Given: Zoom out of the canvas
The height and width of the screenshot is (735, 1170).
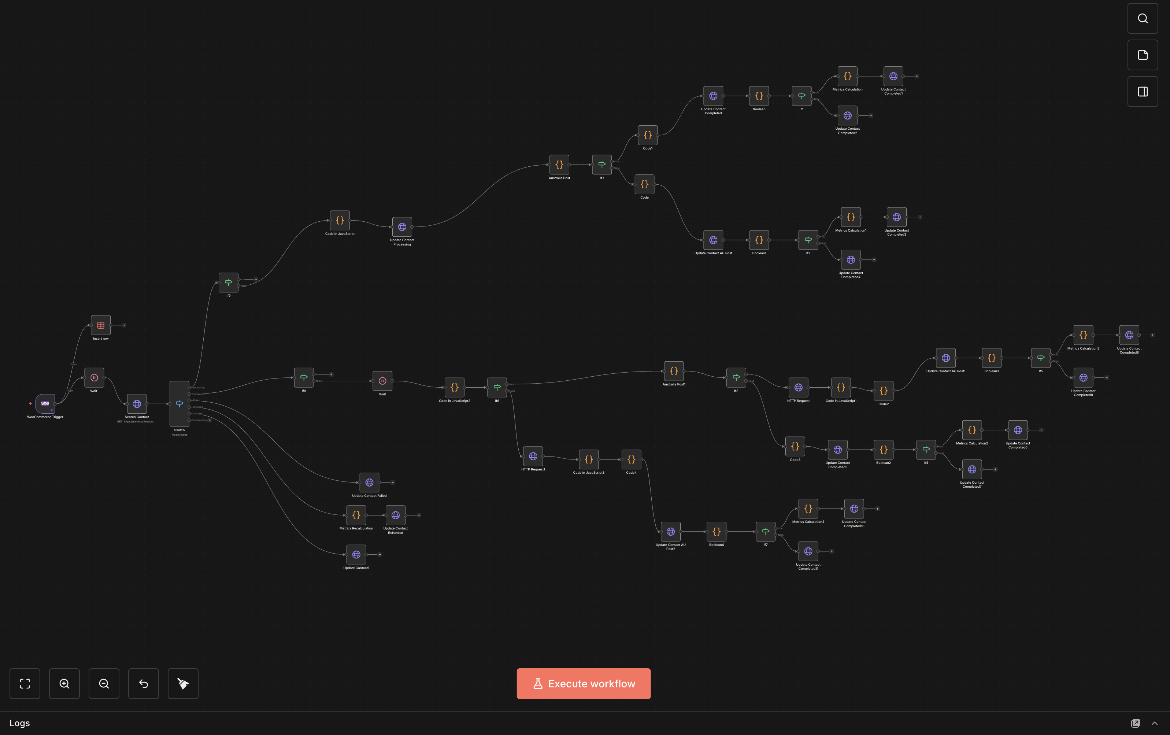Looking at the screenshot, I should click(104, 683).
